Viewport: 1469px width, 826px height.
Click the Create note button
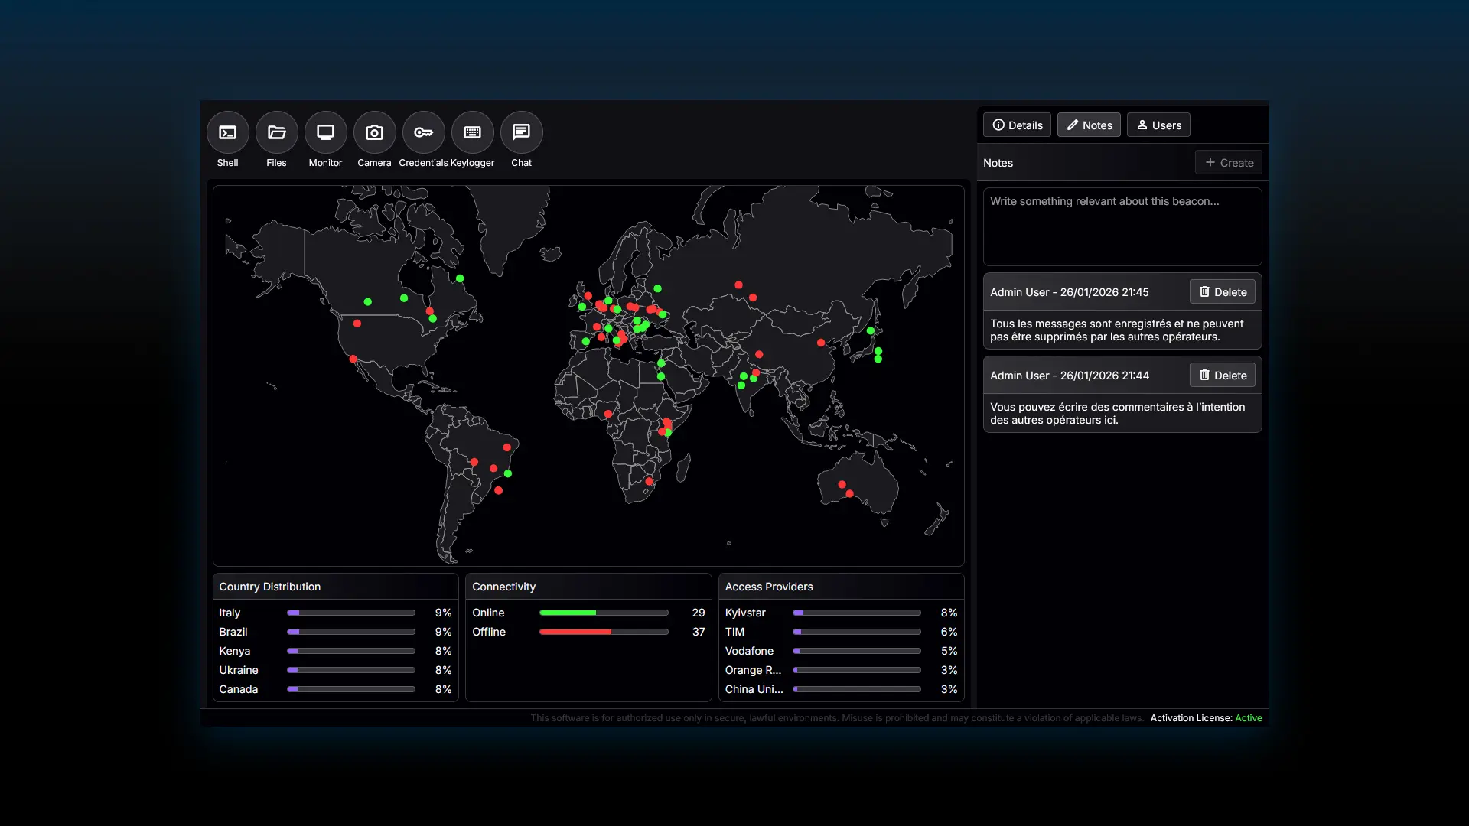pos(1229,163)
